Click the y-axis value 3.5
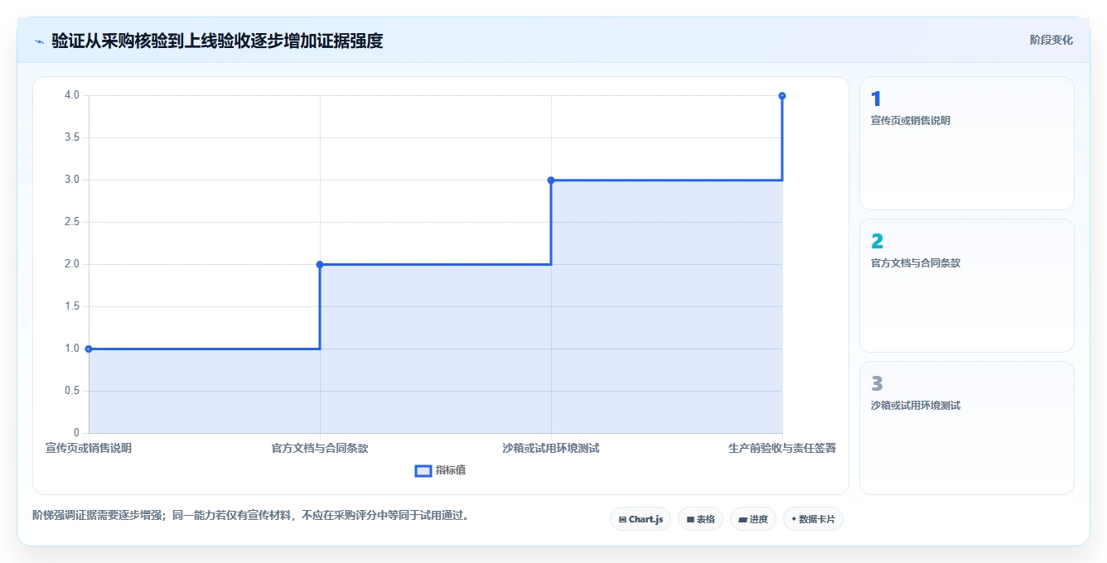The width and height of the screenshot is (1107, 563). pyautogui.click(x=71, y=137)
